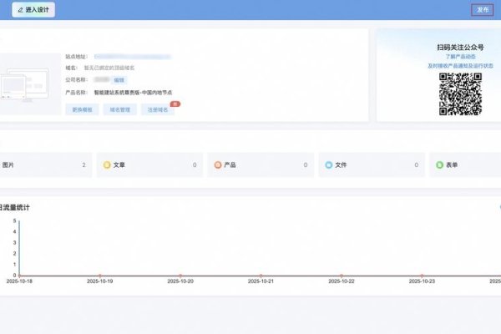Click the 编辑 button beside 公司名称
Image resolution: width=501 pixels, height=334 pixels.
point(119,80)
